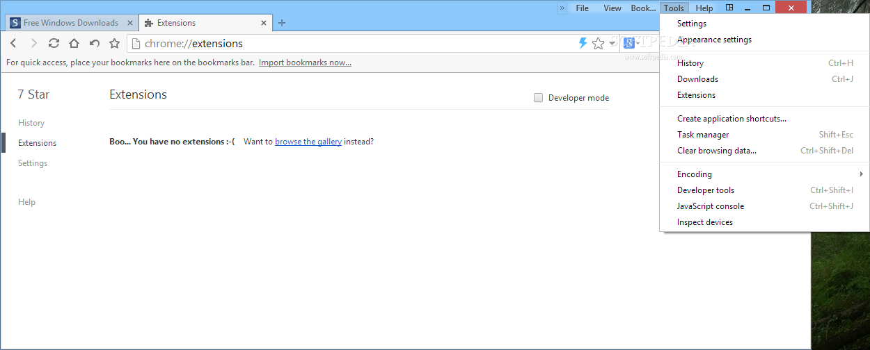Open the Bookmarks menu

643,8
